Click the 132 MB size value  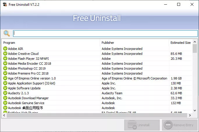176,103
